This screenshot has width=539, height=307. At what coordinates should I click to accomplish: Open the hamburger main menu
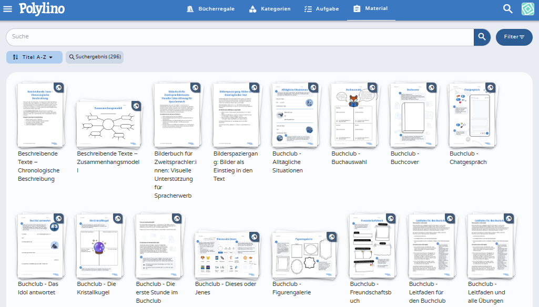7,9
